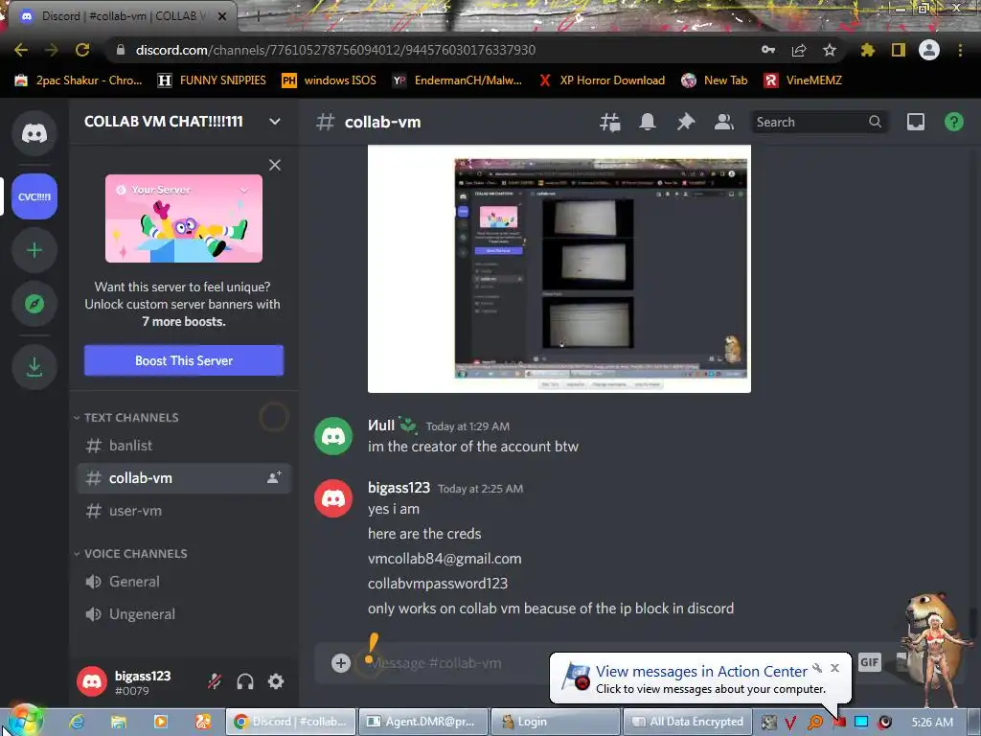981x736 pixels.
Task: Open windows ISOS bookmark
Action: (330, 80)
